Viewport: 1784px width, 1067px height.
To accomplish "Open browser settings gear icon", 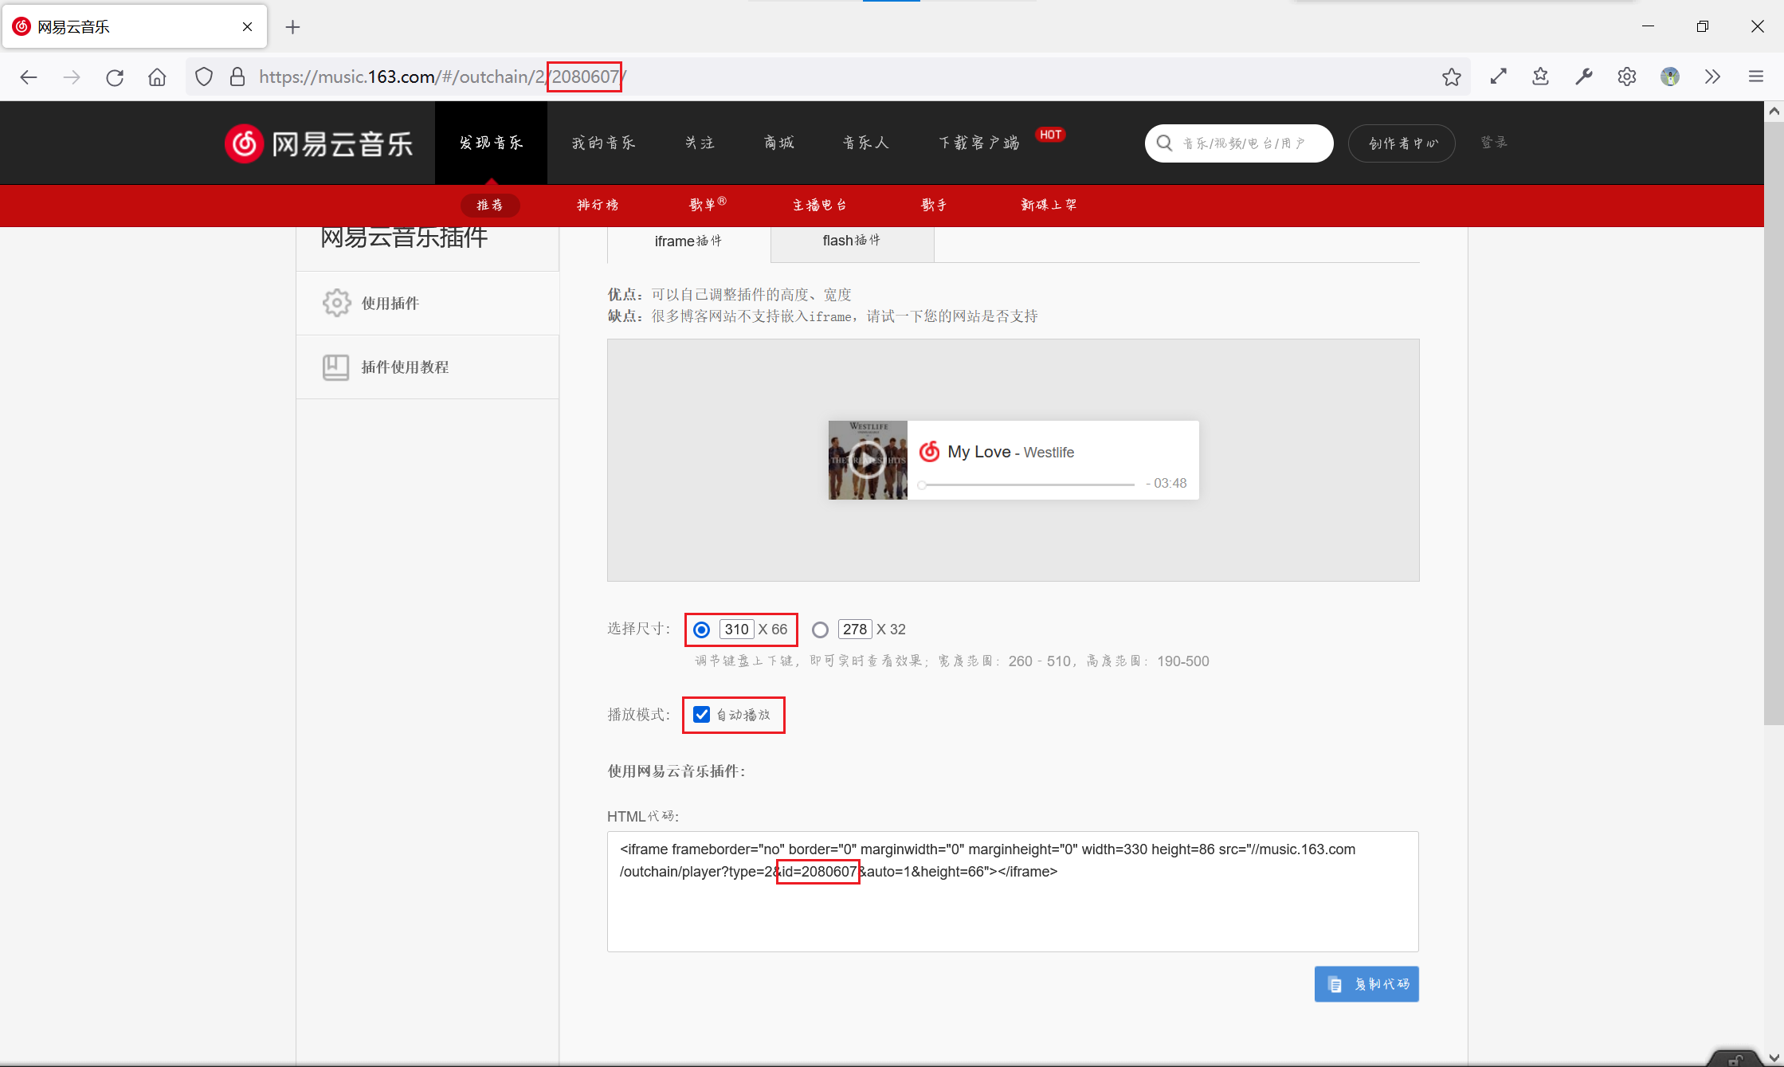I will (1626, 76).
